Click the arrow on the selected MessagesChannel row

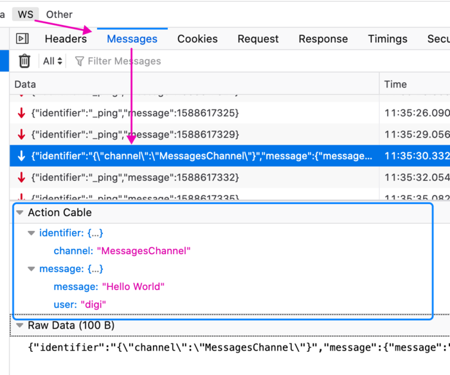(x=22, y=156)
